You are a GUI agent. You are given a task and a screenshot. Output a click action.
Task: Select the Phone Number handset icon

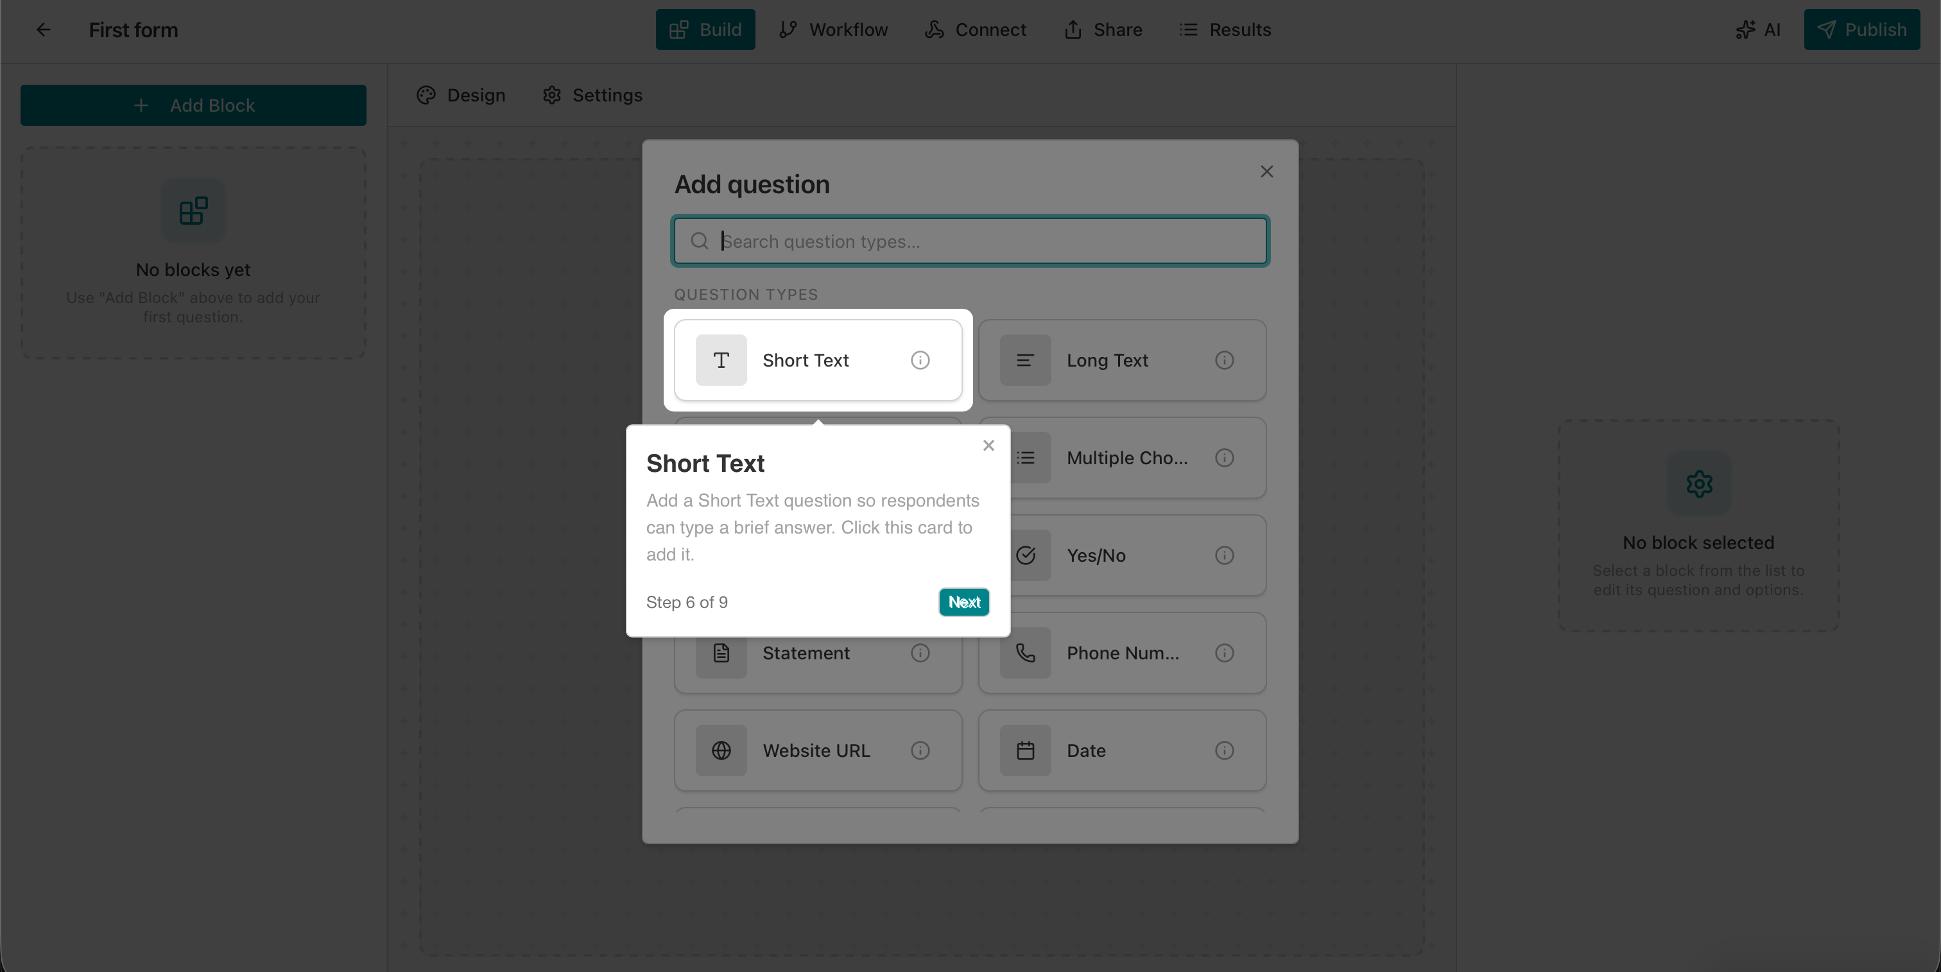tap(1026, 652)
